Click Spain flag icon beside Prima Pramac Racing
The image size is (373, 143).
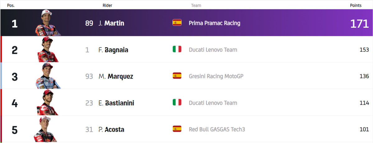click(x=177, y=23)
